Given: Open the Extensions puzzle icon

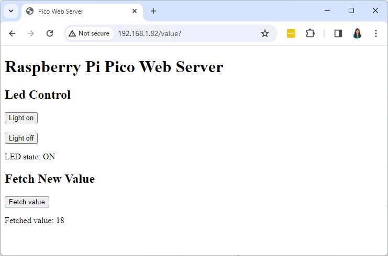Looking at the screenshot, I should click(310, 33).
